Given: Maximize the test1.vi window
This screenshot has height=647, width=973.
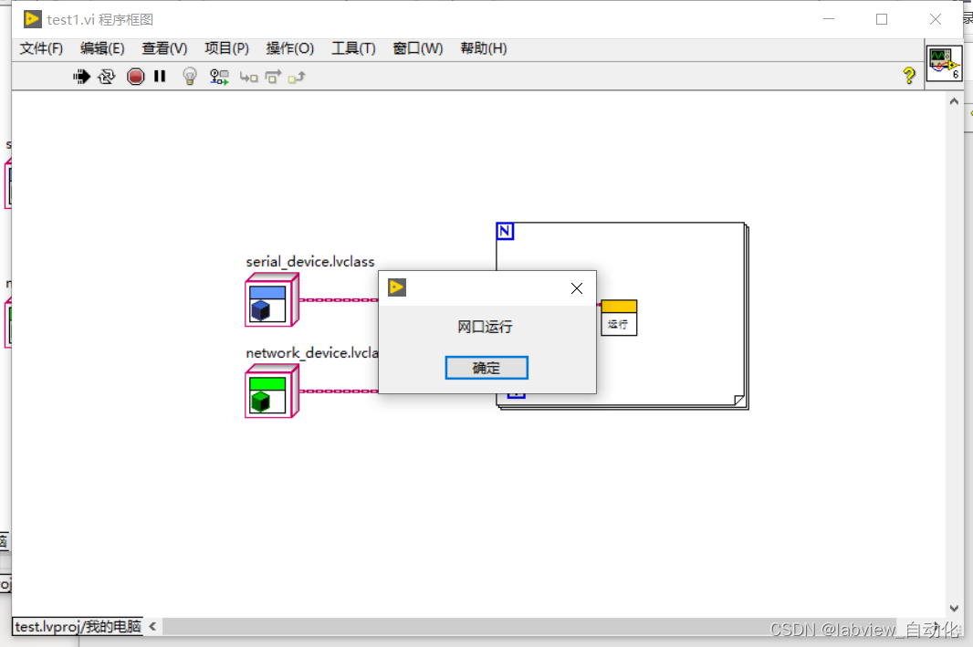Looking at the screenshot, I should coord(881,19).
